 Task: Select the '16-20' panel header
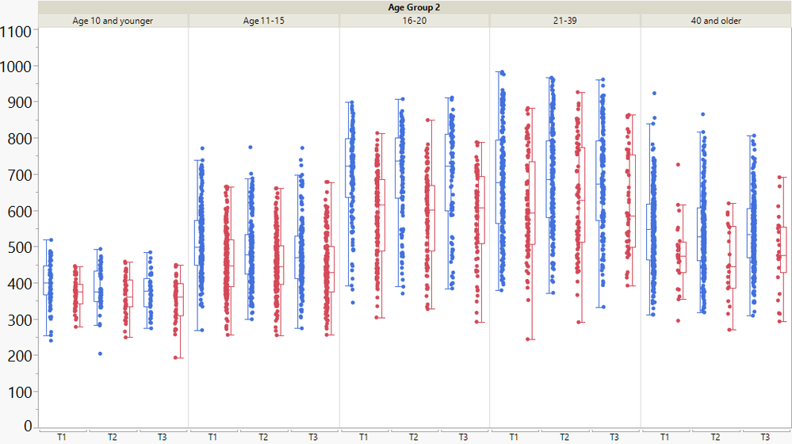414,21
